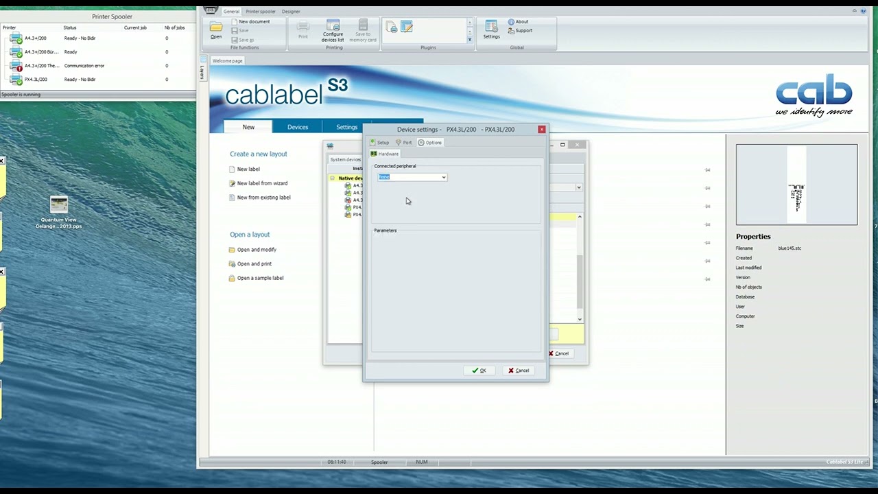Open the Settings icon in Global group

tap(491, 30)
